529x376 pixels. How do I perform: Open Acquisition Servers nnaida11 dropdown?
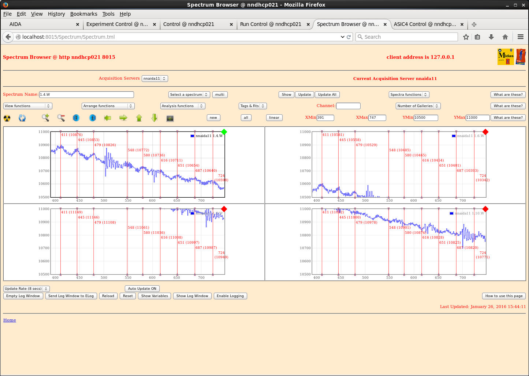155,79
